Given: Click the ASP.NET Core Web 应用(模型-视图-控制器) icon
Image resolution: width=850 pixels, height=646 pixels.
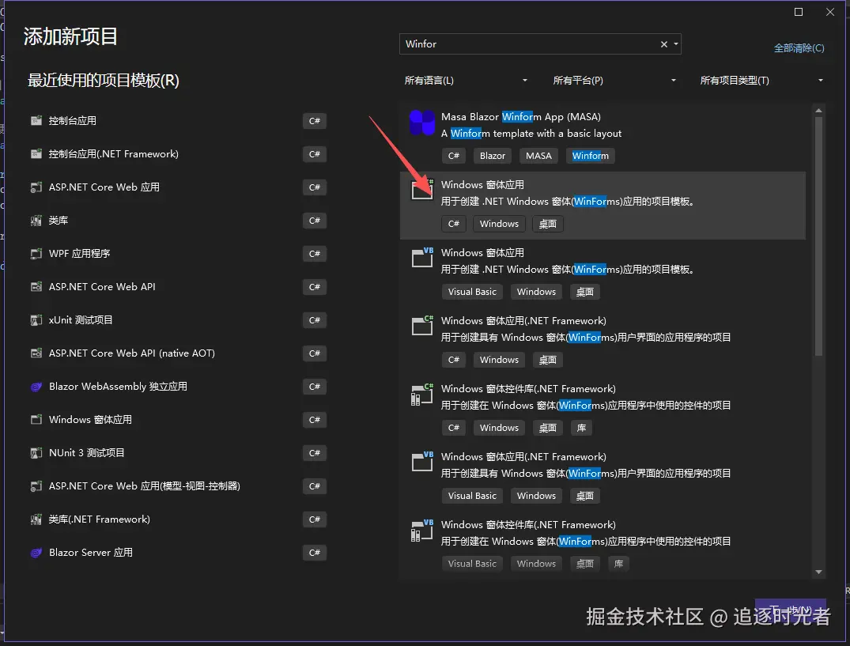Looking at the screenshot, I should (36, 486).
